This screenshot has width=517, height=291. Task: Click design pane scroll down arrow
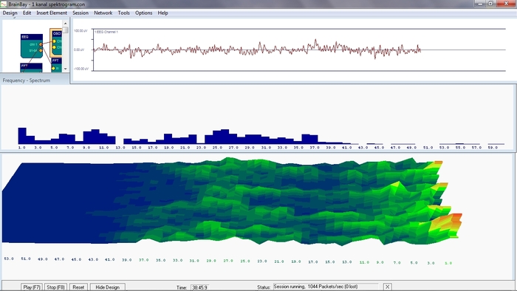coord(65,69)
